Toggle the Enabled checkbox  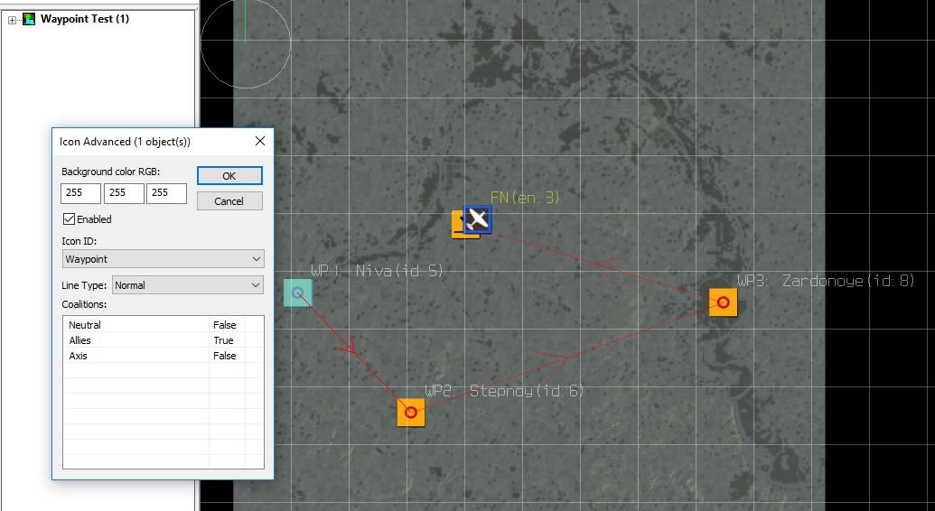(x=70, y=219)
